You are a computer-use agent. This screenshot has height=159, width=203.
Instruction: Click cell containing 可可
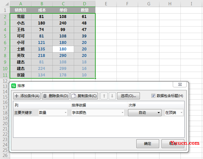click(20, 36)
